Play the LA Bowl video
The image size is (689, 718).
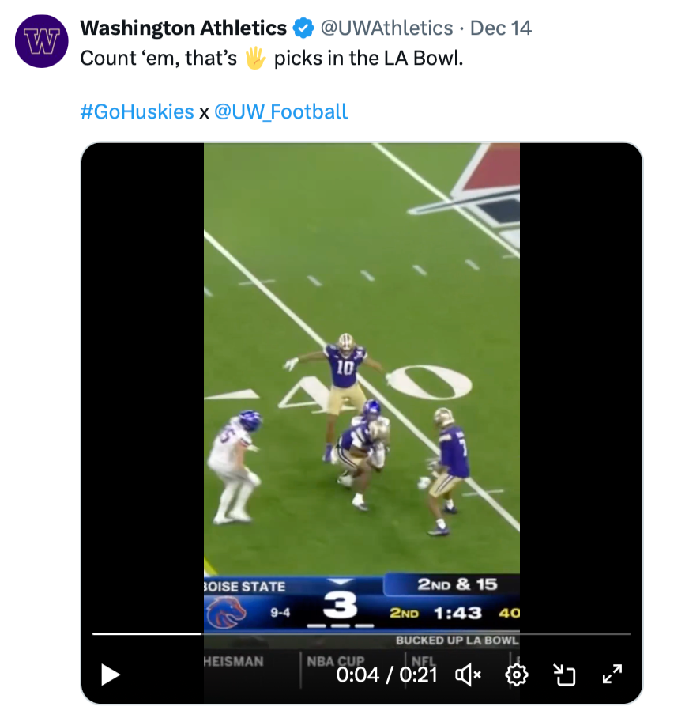111,675
